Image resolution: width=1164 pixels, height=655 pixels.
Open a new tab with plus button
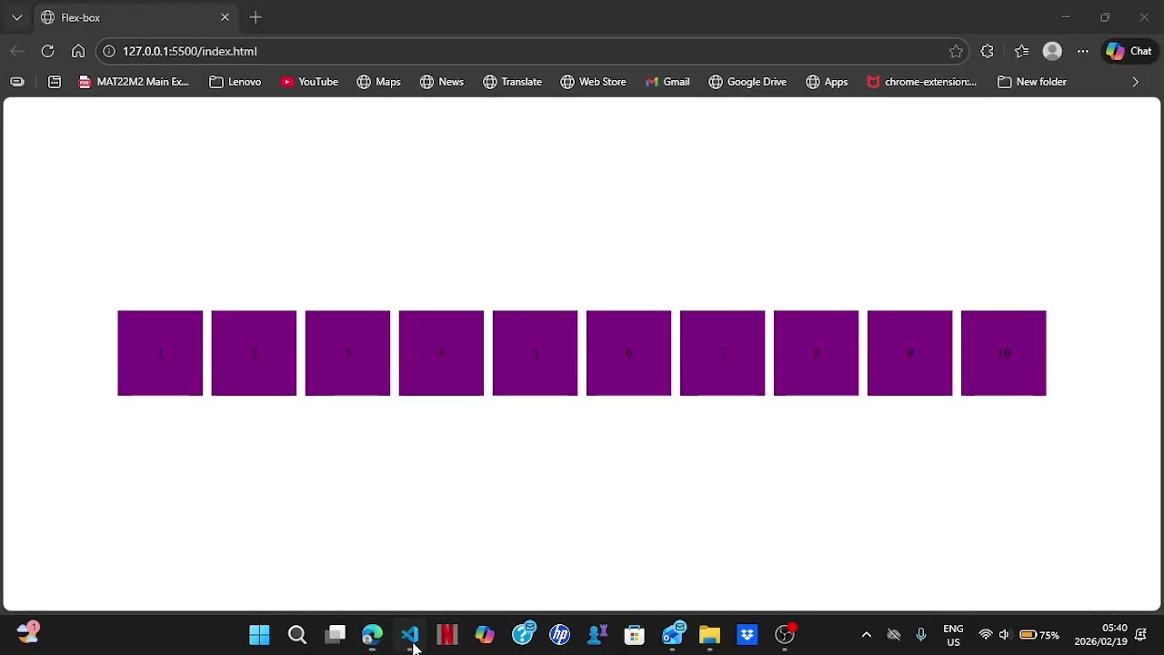pyautogui.click(x=256, y=17)
